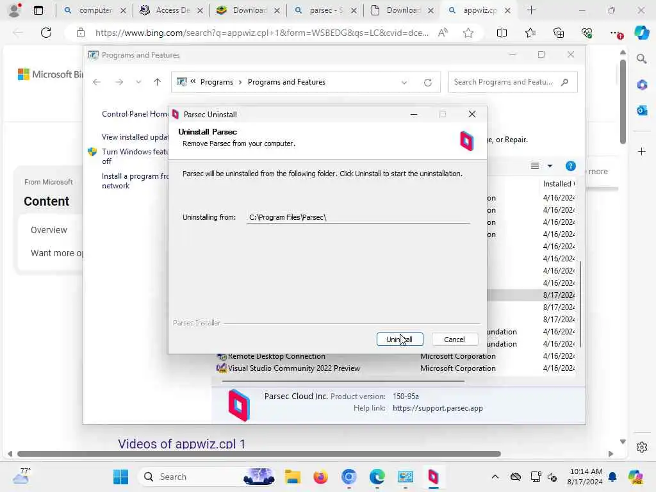Image resolution: width=656 pixels, height=492 pixels.
Task: Open the support.parsec.app help link
Action: point(438,408)
